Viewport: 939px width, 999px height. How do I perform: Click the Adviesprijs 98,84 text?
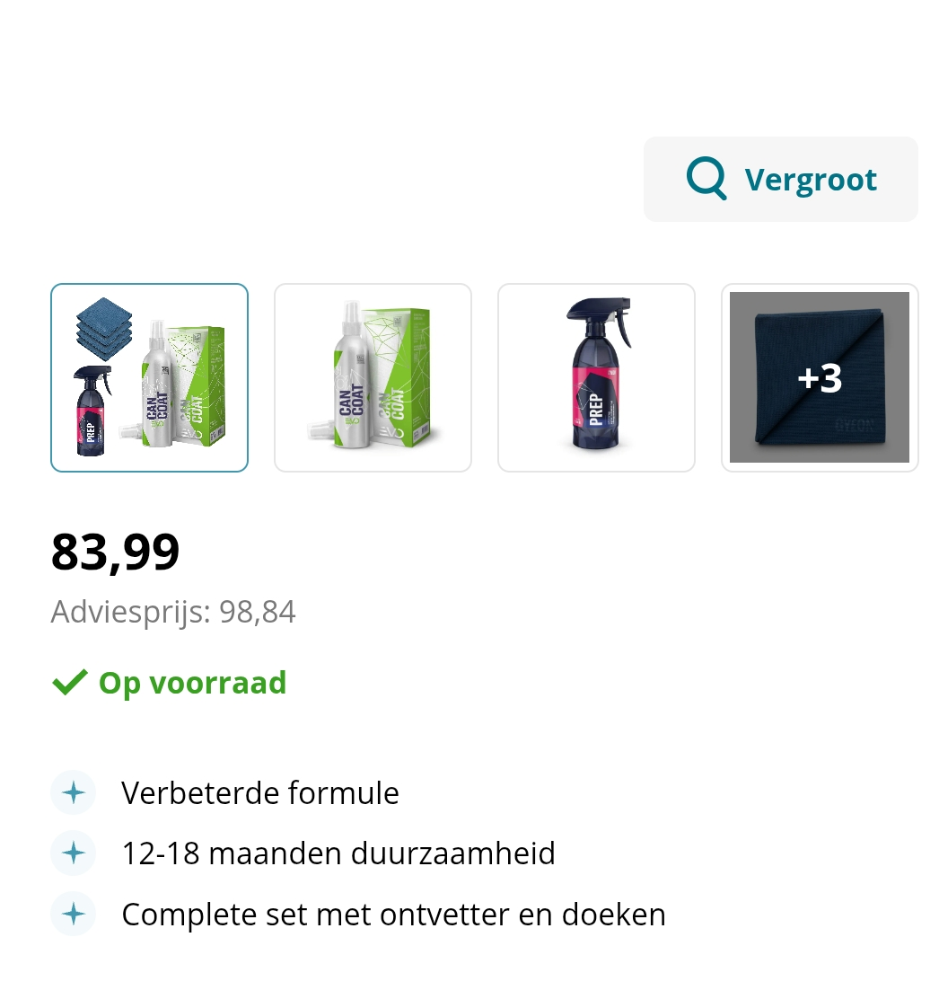click(x=173, y=612)
